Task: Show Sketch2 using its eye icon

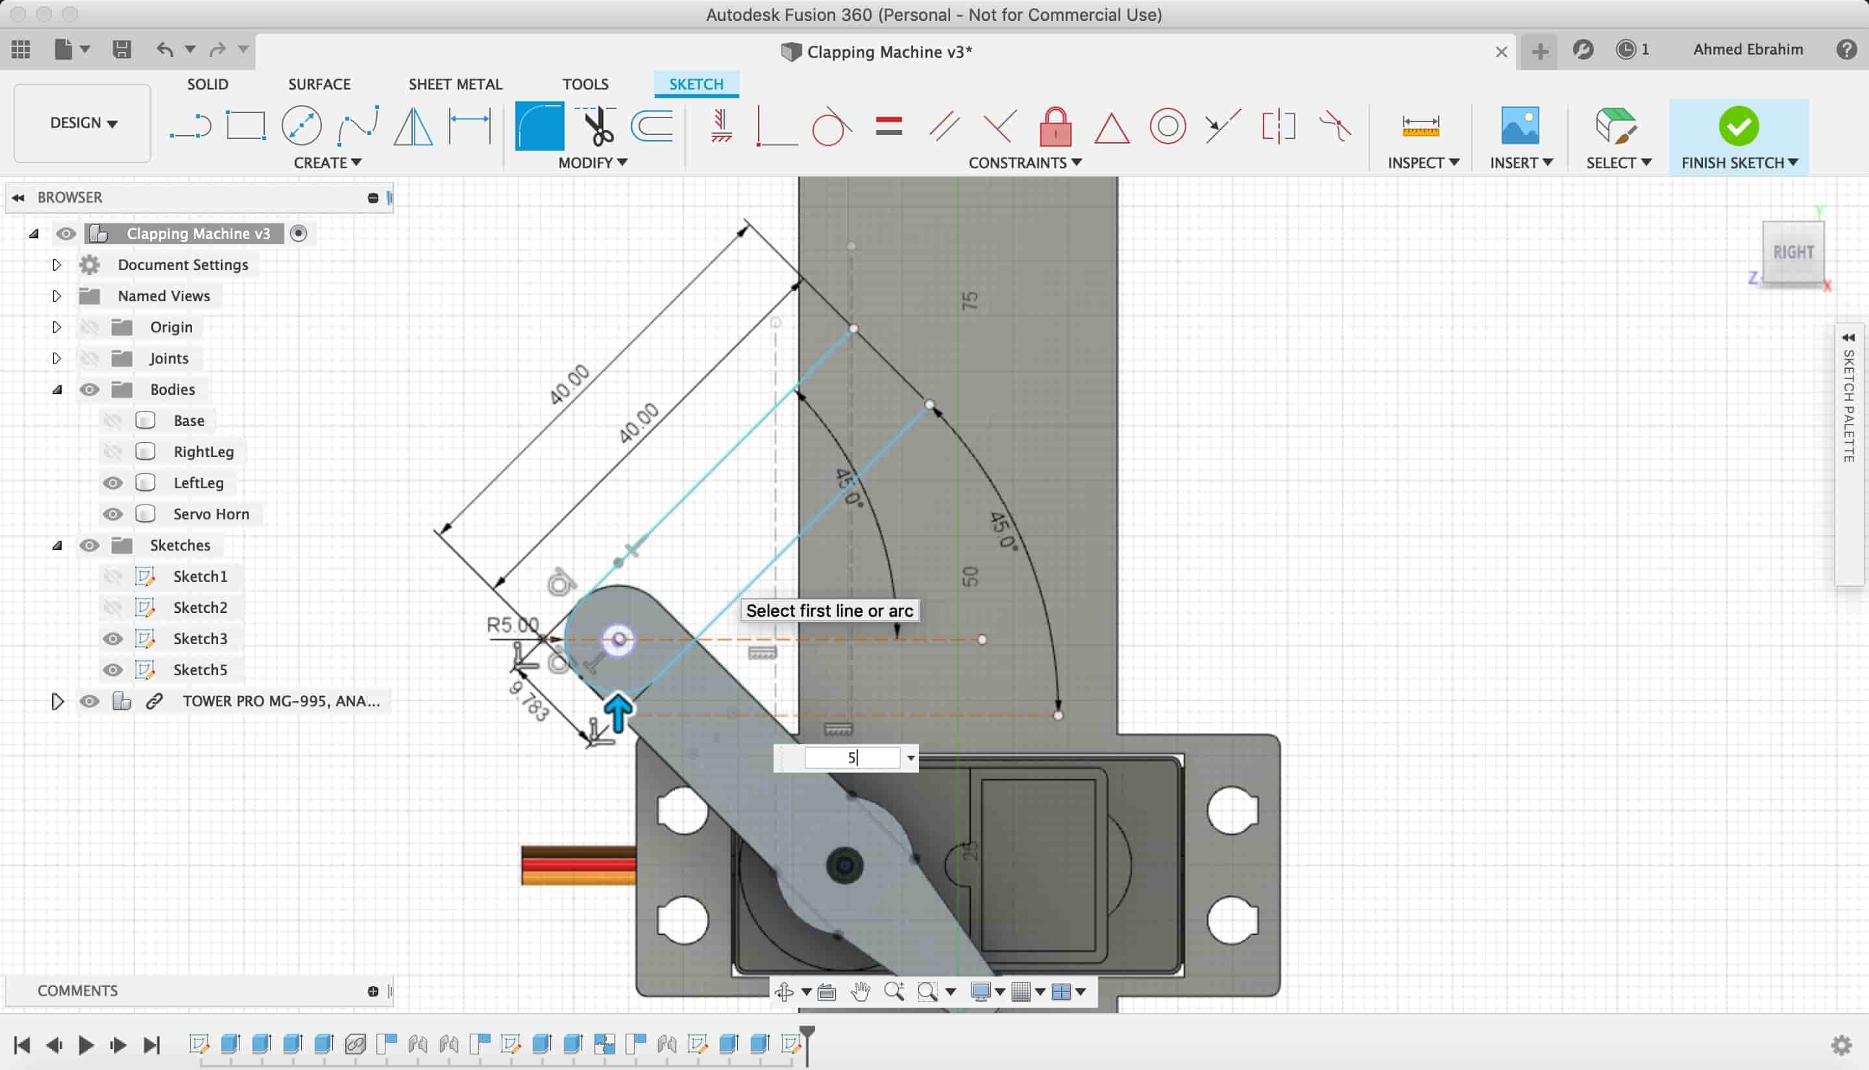Action: [x=112, y=607]
